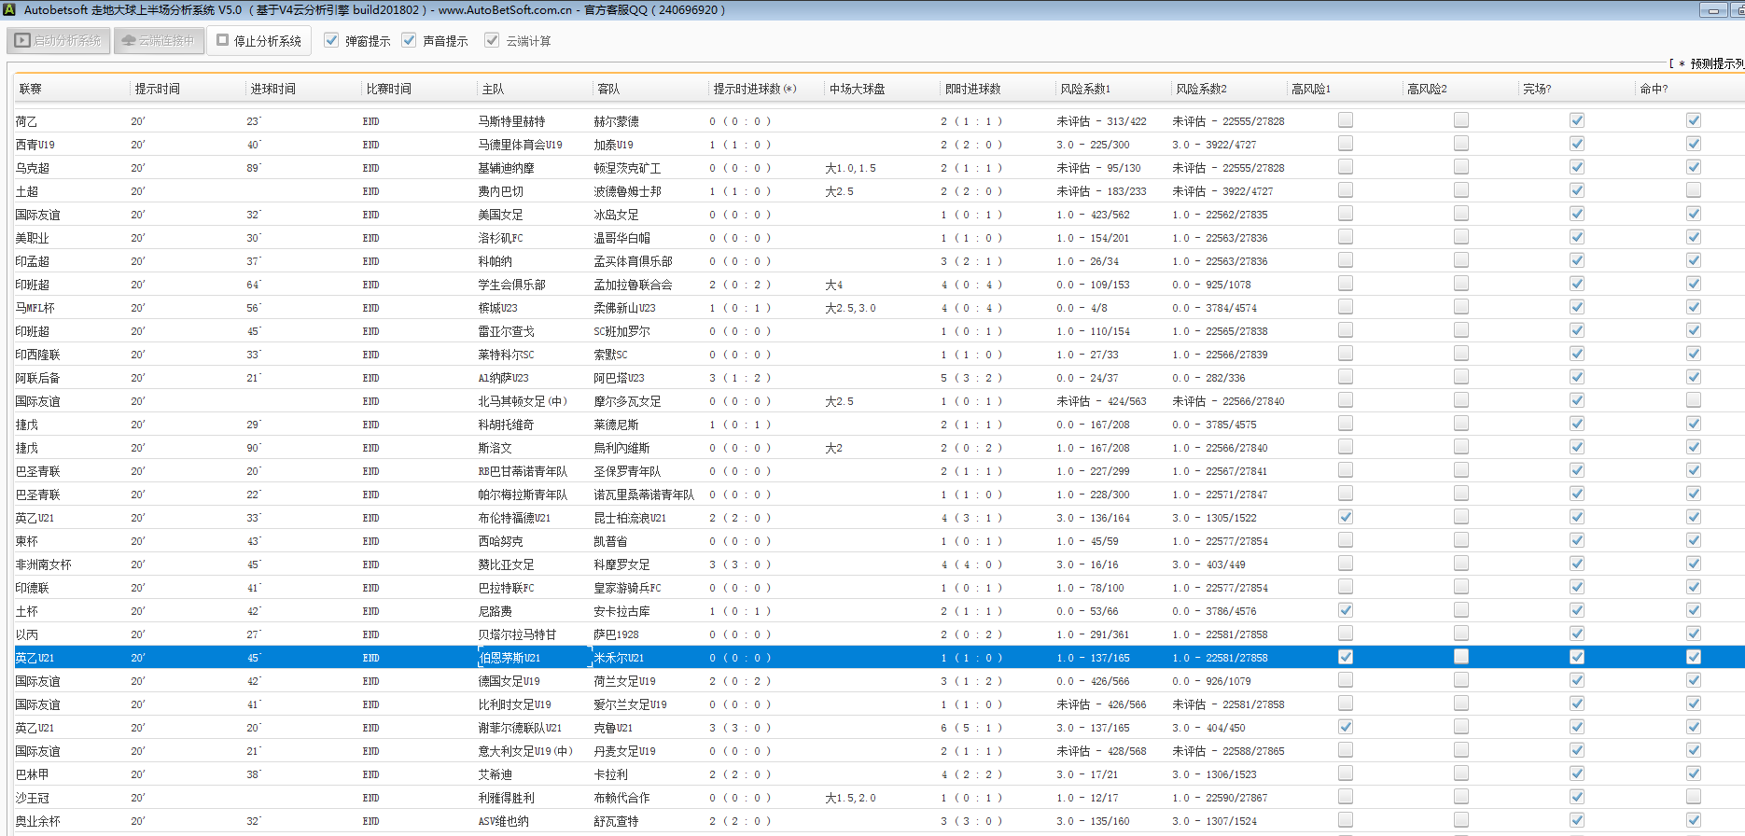Image resolution: width=1745 pixels, height=836 pixels.
Task: Tick 高风险2 checkbox in the 乌克超 row
Action: pos(1460,167)
